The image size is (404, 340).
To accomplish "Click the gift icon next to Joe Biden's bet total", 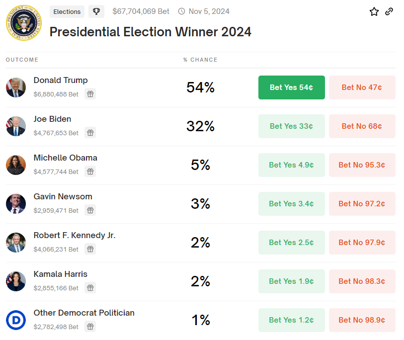I will point(90,133).
